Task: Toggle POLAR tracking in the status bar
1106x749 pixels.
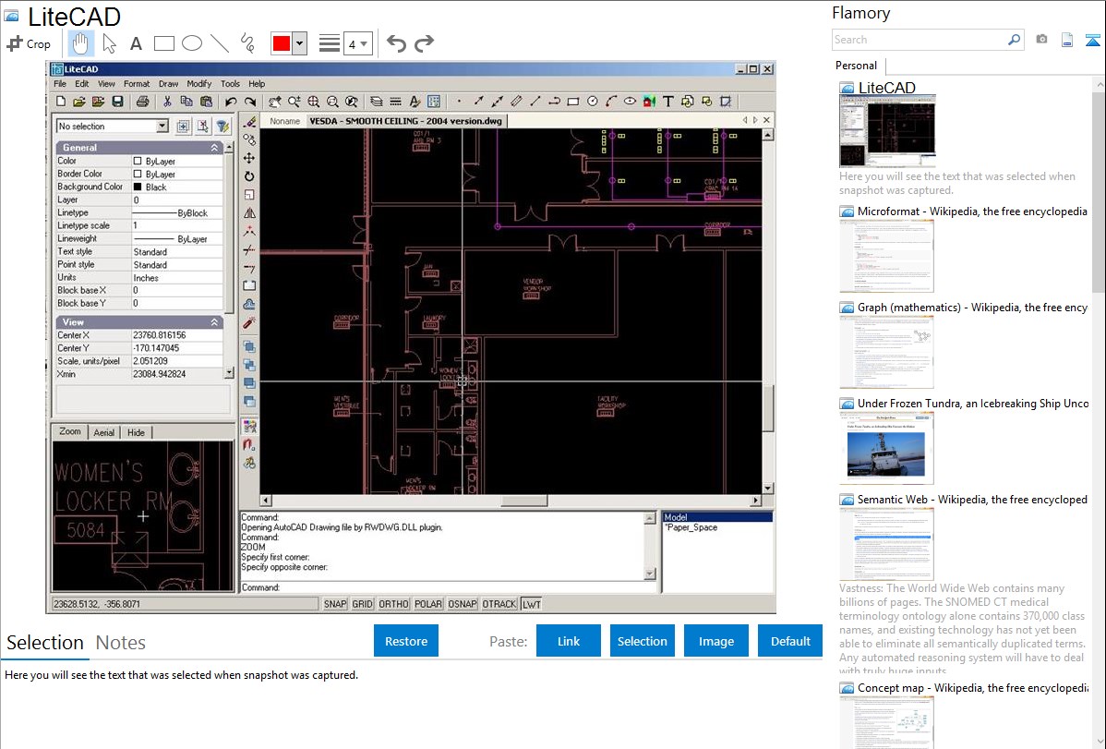Action: [428, 604]
